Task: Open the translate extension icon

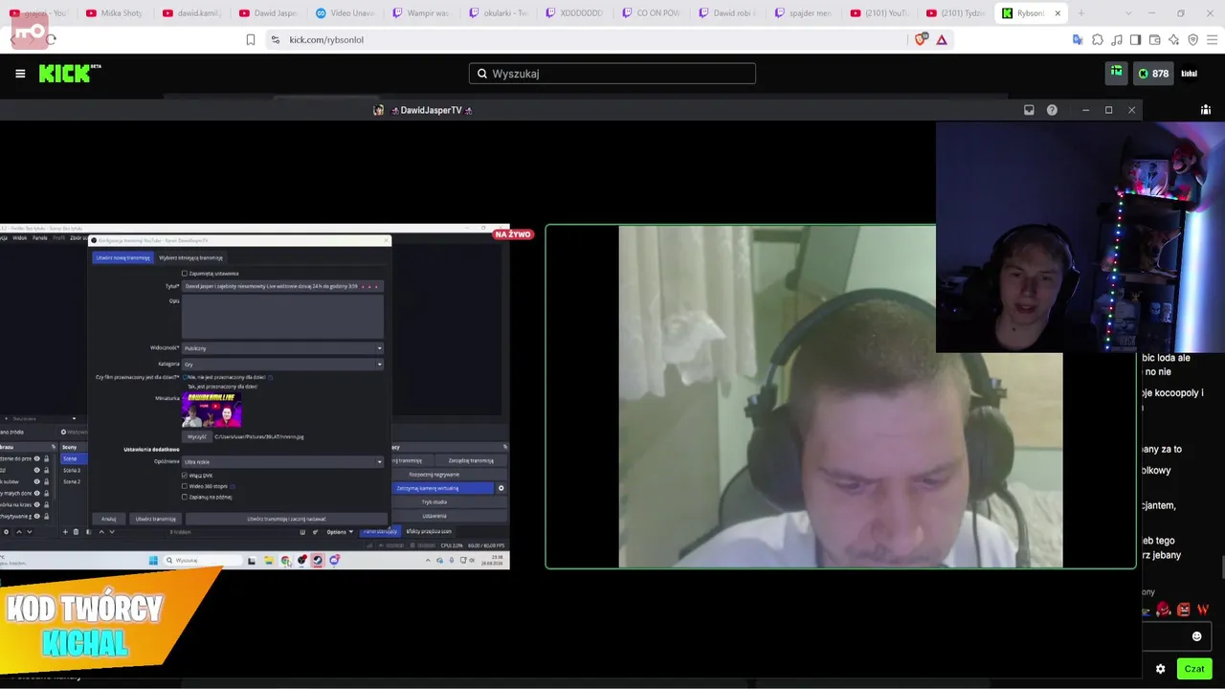Action: point(1078,39)
